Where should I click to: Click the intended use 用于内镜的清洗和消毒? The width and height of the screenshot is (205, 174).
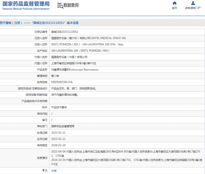65,95
